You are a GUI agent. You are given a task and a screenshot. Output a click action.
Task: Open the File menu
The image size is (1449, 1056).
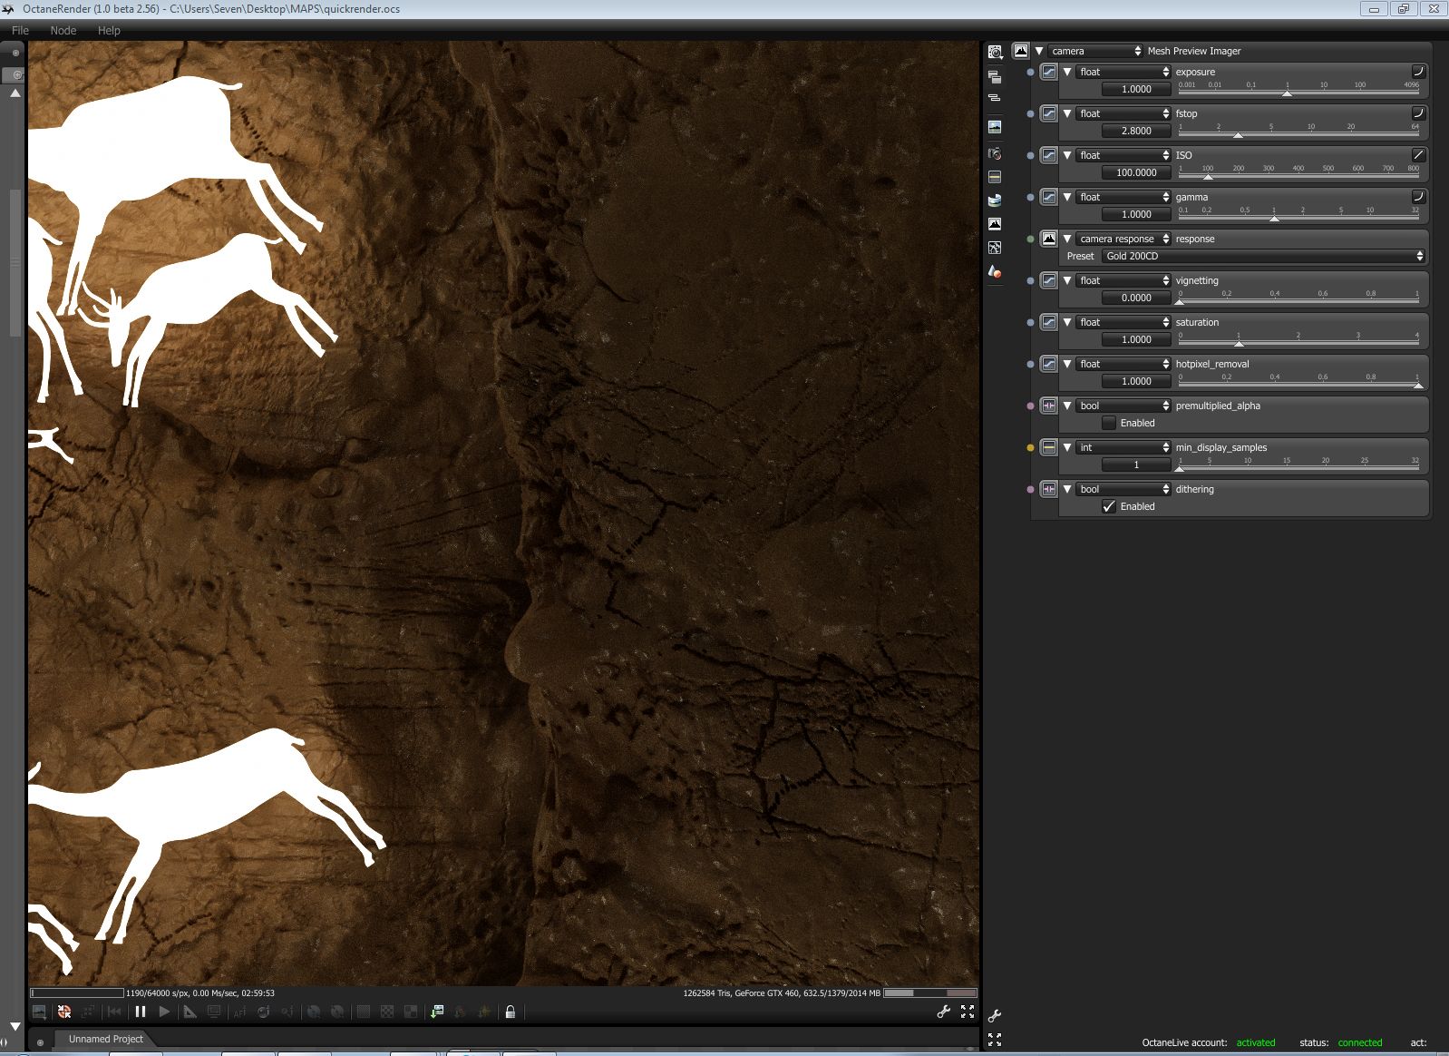point(20,30)
